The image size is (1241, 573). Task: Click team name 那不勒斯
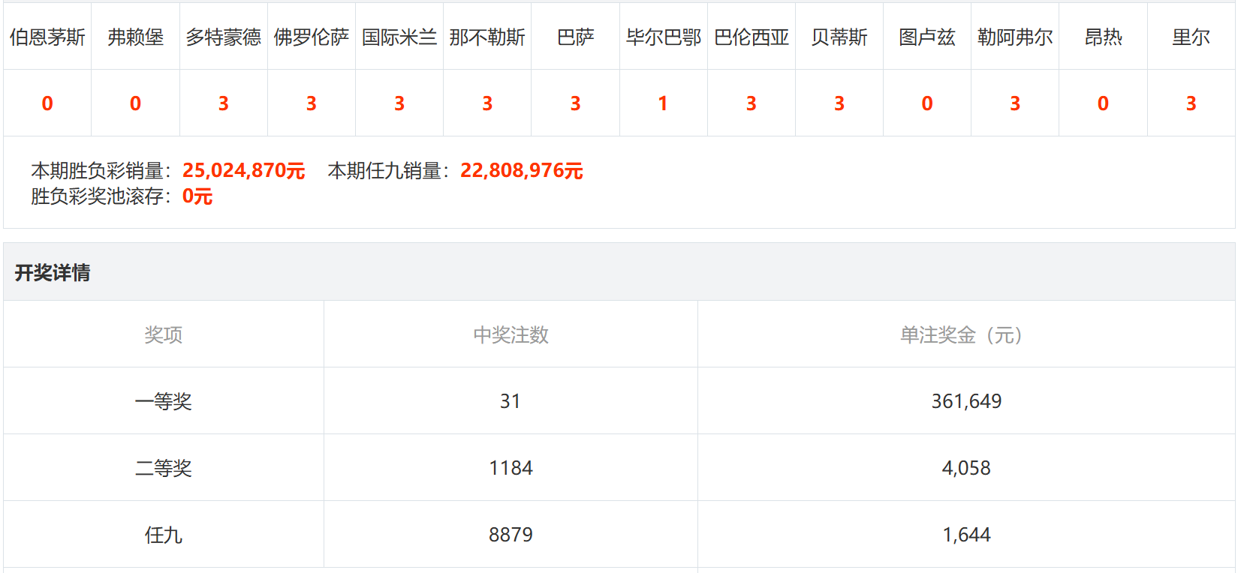point(487,37)
